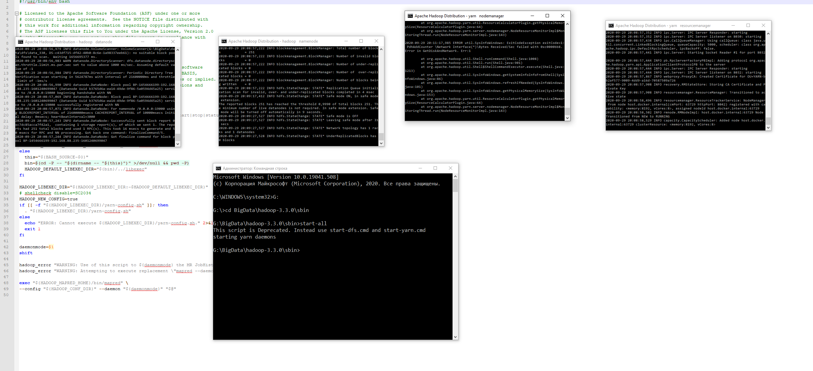Click 'exit 1' in the editor code
Viewport: 813px width, 371px height.
click(x=33, y=229)
